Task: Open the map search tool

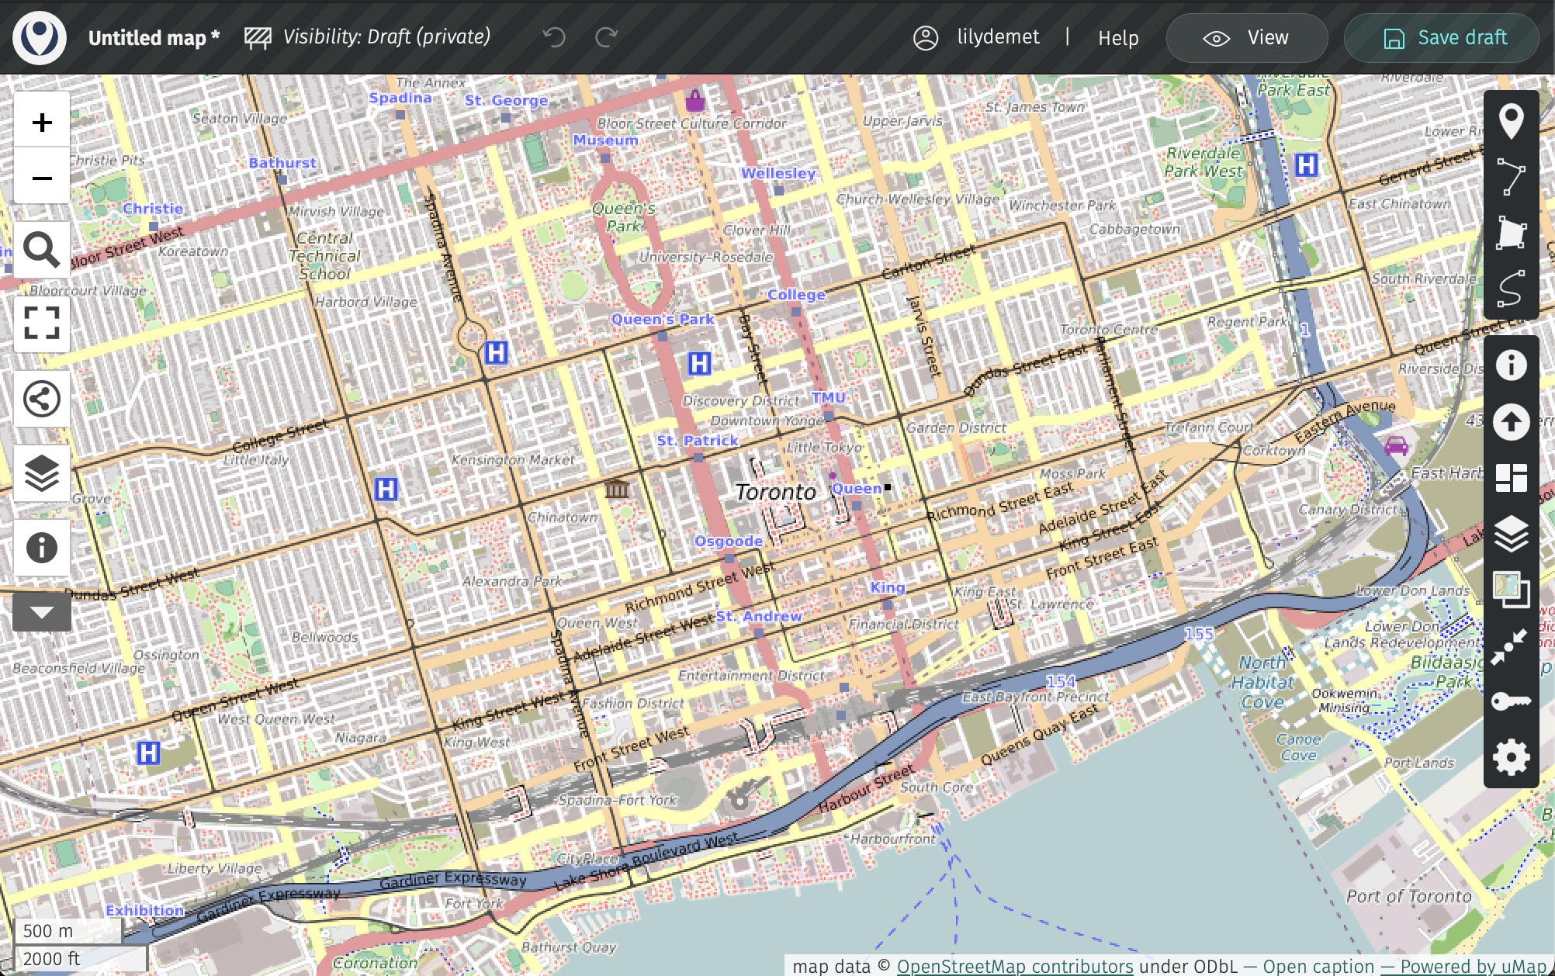Action: point(42,250)
